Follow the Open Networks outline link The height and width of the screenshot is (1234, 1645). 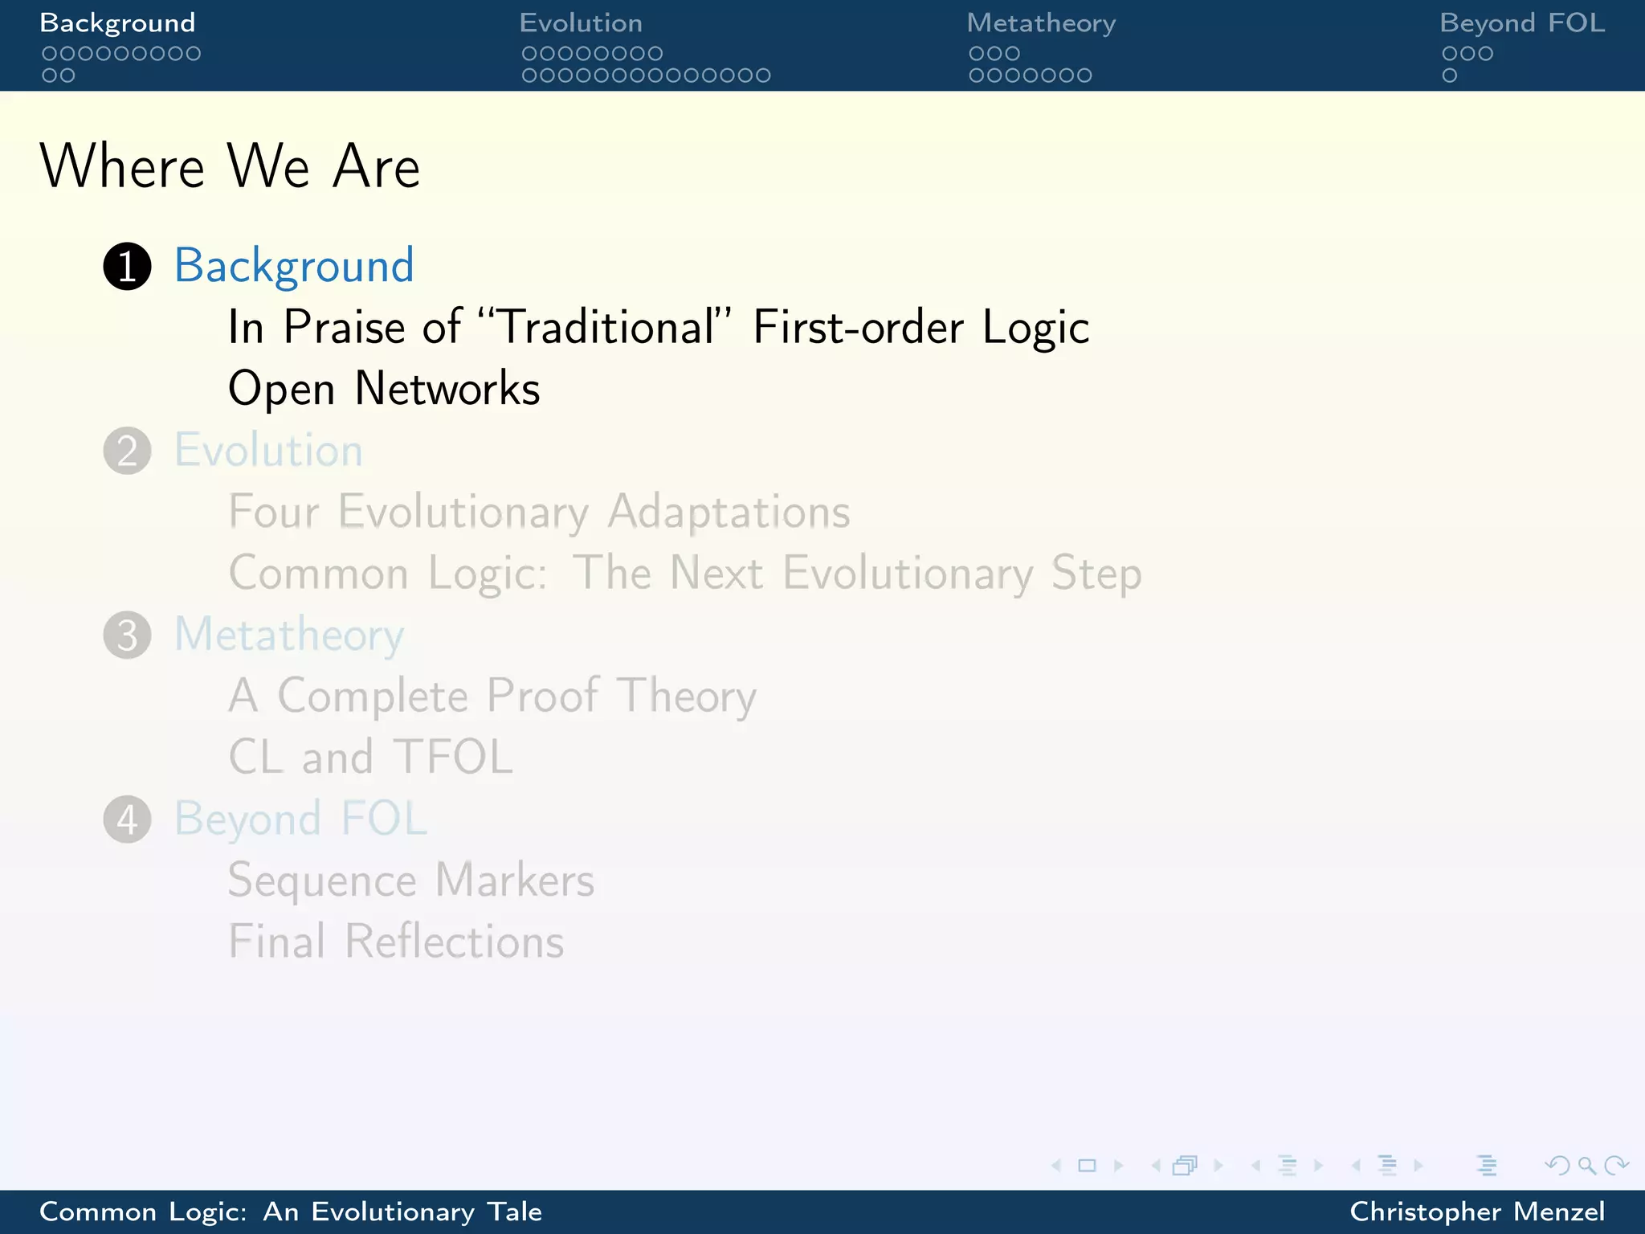coord(384,389)
